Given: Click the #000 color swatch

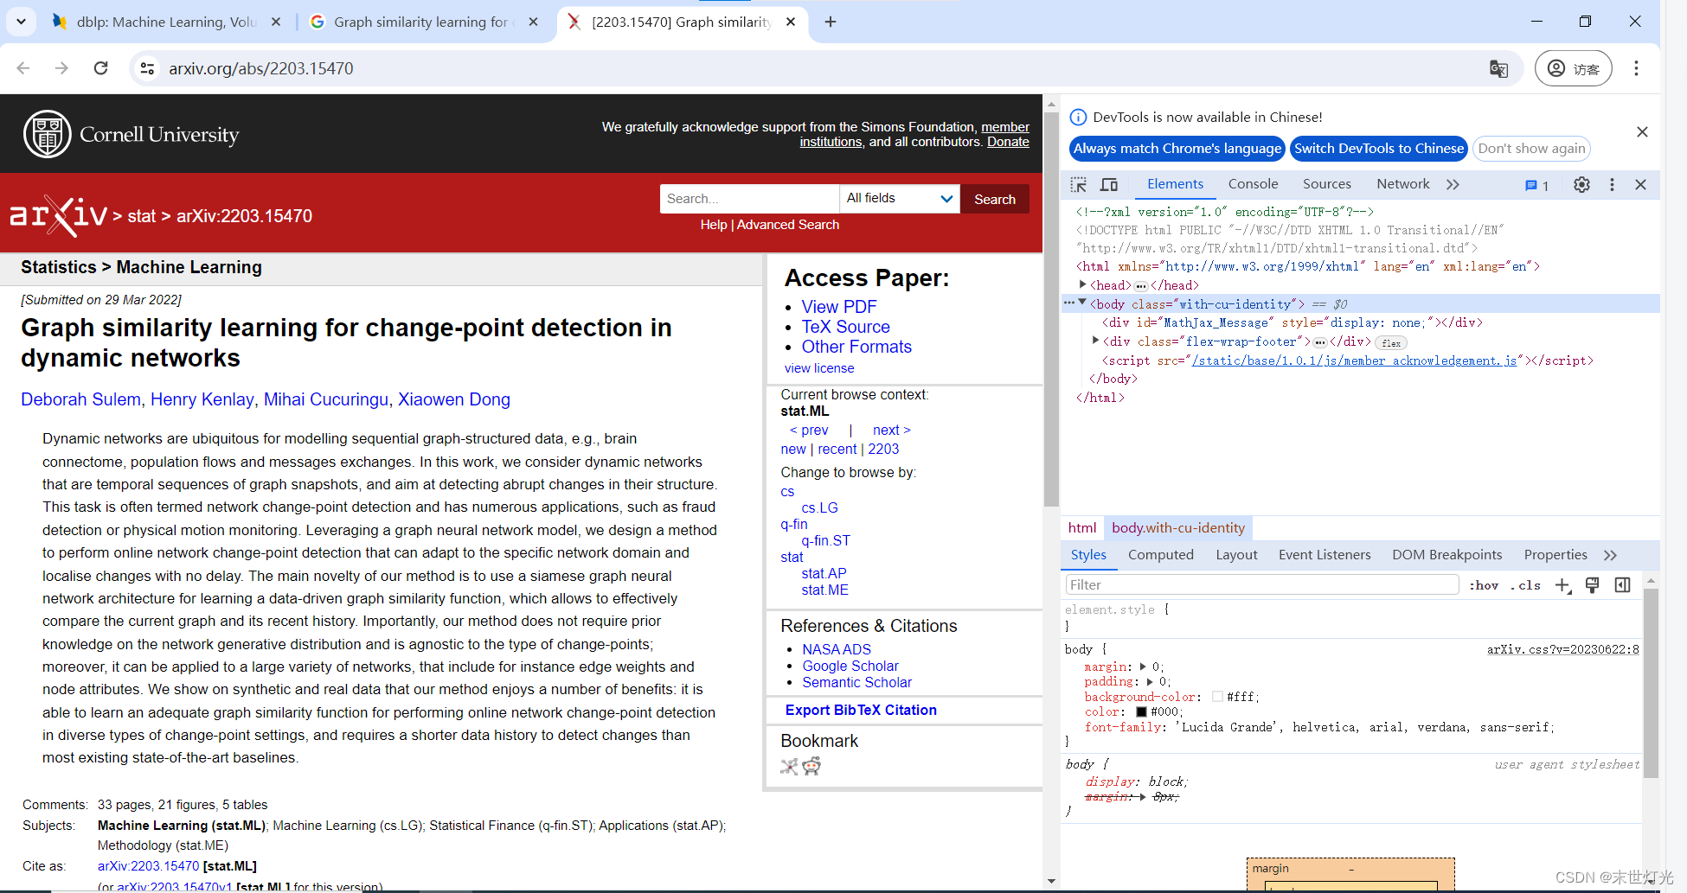Looking at the screenshot, I should click(1141, 711).
